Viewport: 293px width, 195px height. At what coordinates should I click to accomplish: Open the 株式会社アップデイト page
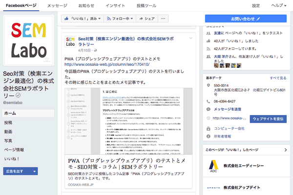pos(242,188)
